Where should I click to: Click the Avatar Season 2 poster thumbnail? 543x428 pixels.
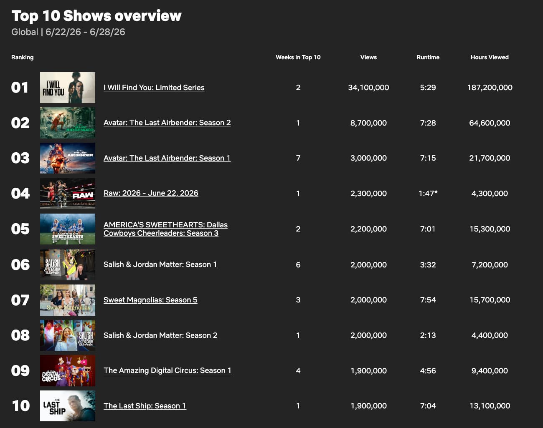point(68,123)
